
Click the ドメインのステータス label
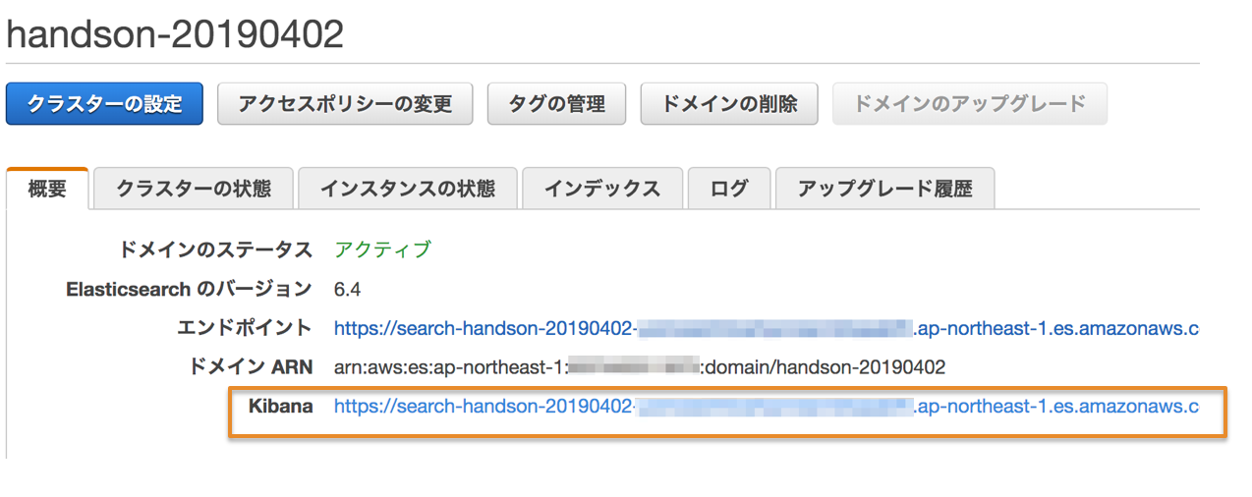215,249
